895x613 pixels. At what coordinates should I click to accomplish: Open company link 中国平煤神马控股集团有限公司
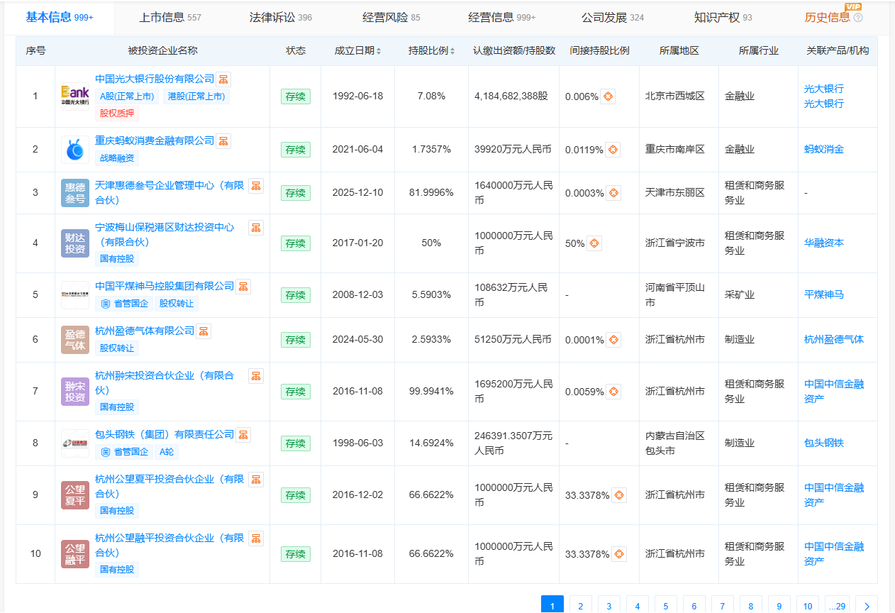[x=165, y=287]
